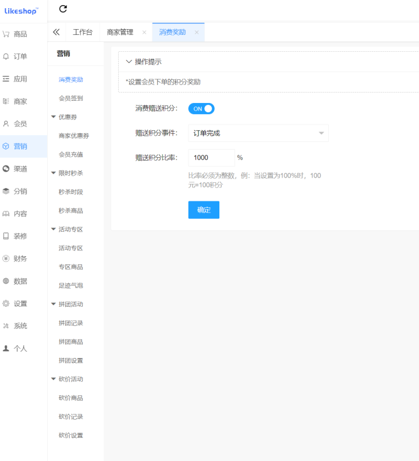Open 会员签到 submenu item
419x461 pixels.
70,98
